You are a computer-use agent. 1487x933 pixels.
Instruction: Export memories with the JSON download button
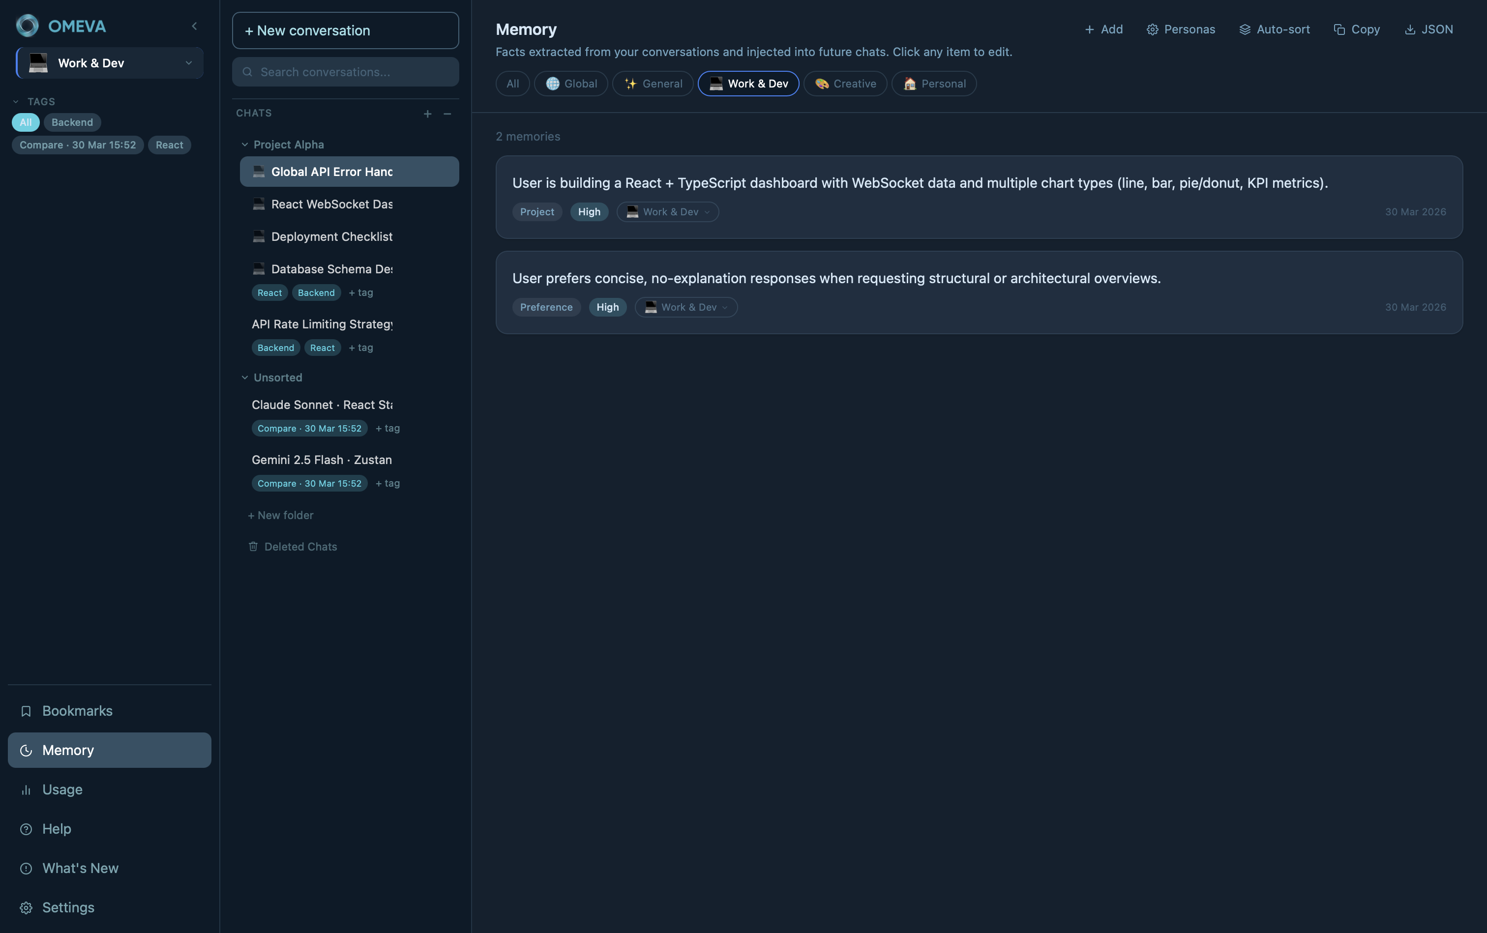(x=1428, y=29)
